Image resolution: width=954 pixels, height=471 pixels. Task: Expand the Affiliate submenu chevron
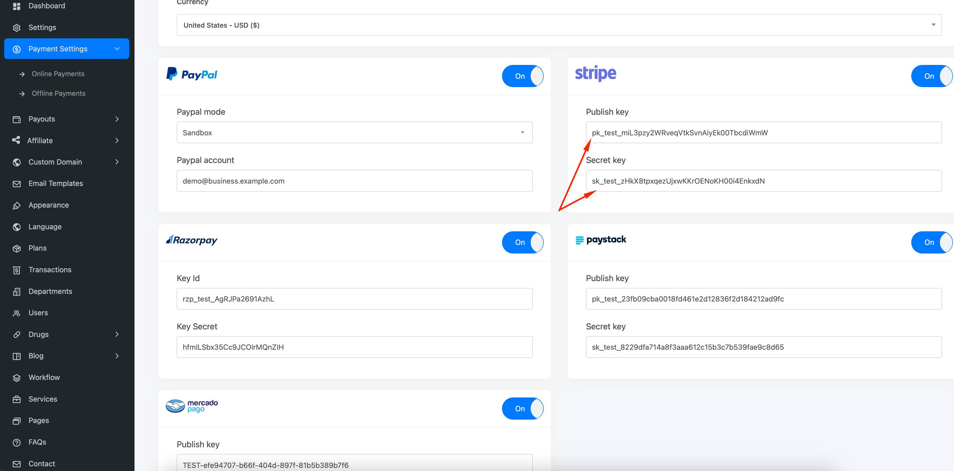point(117,141)
